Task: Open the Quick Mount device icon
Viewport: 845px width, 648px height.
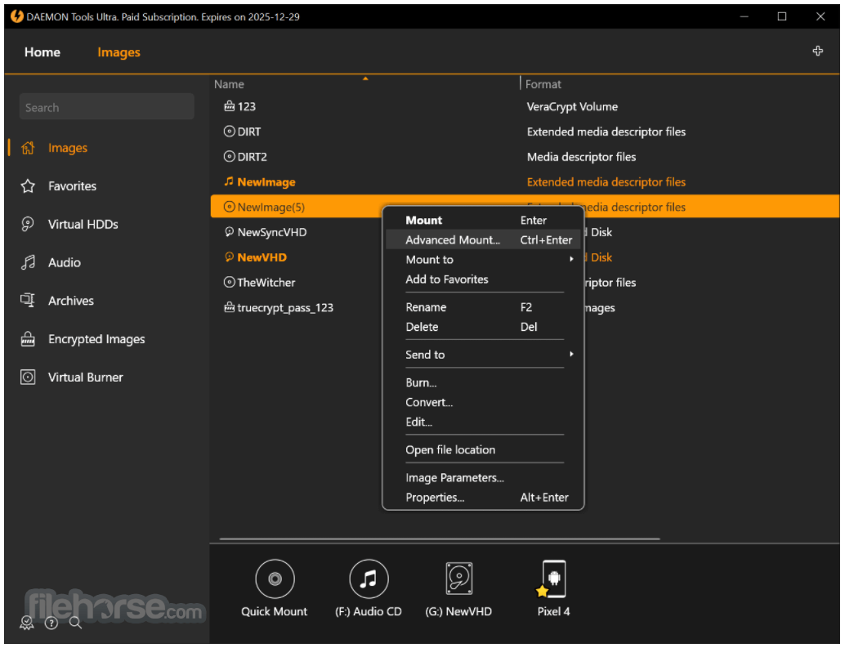Action: [275, 579]
